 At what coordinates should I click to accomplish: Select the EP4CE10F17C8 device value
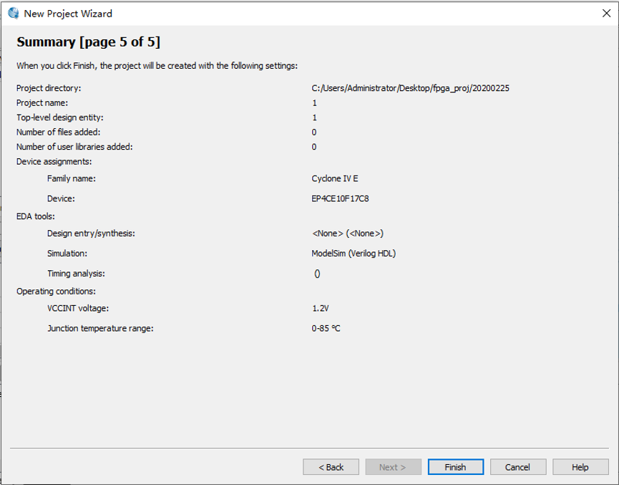(340, 198)
